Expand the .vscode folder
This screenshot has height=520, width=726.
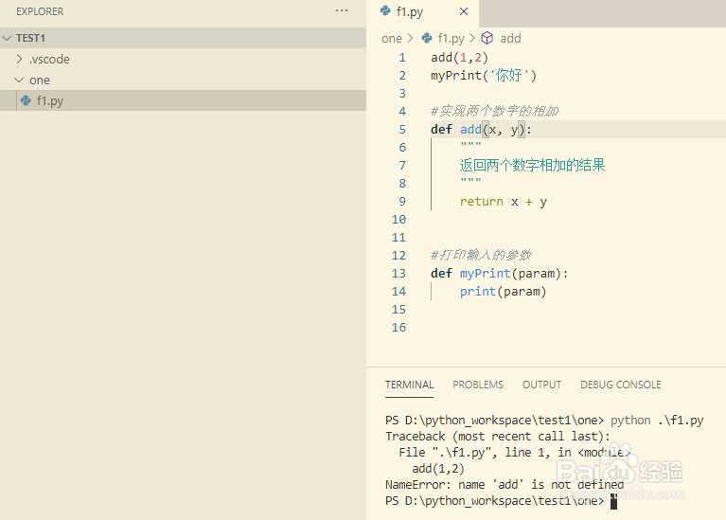(19, 59)
